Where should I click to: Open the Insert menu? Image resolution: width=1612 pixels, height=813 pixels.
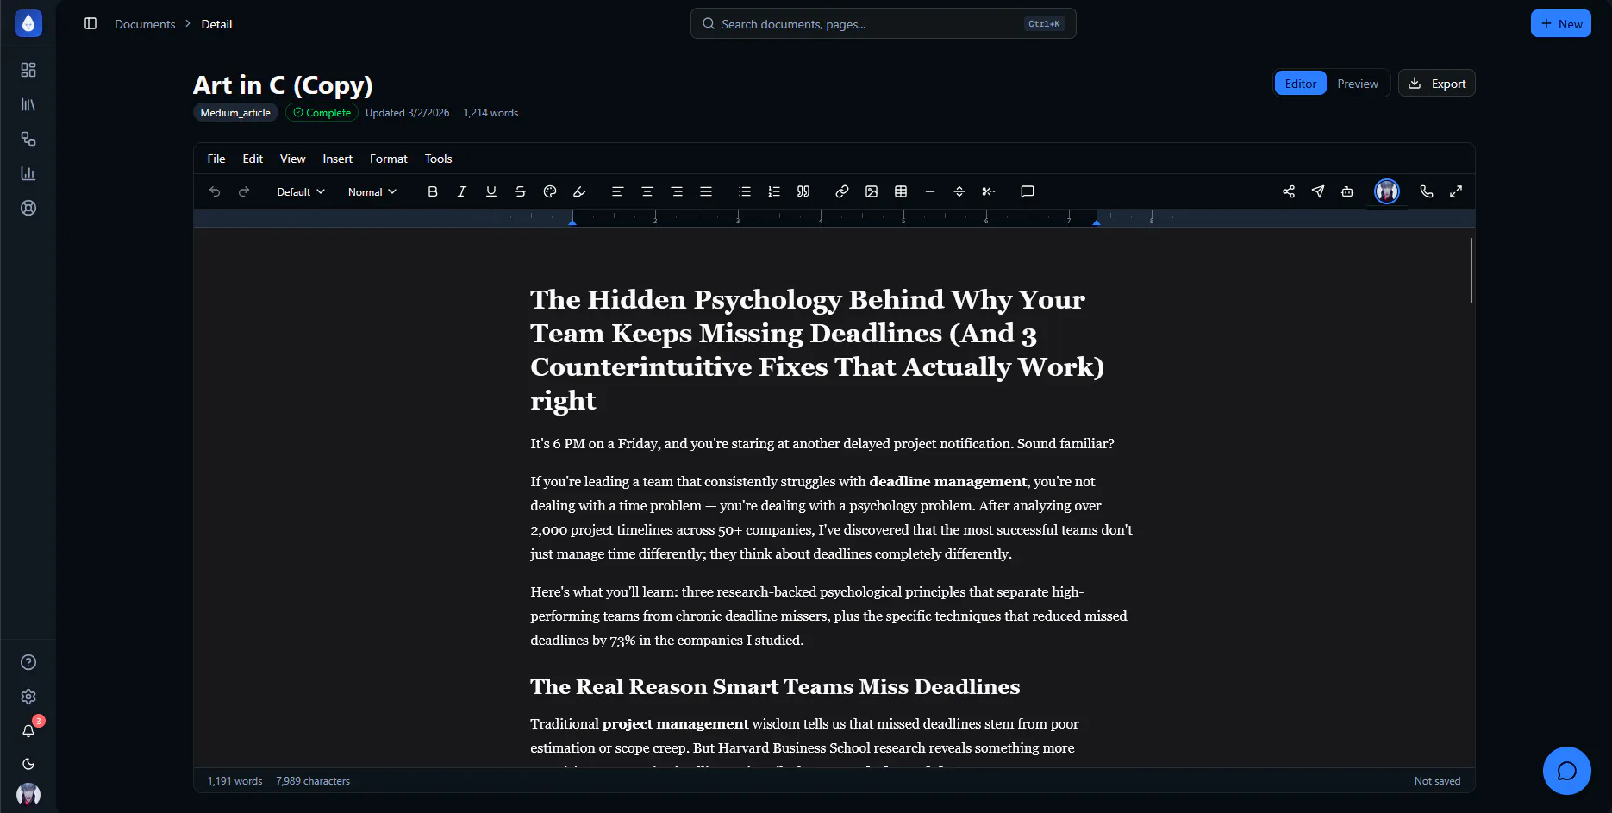click(338, 159)
